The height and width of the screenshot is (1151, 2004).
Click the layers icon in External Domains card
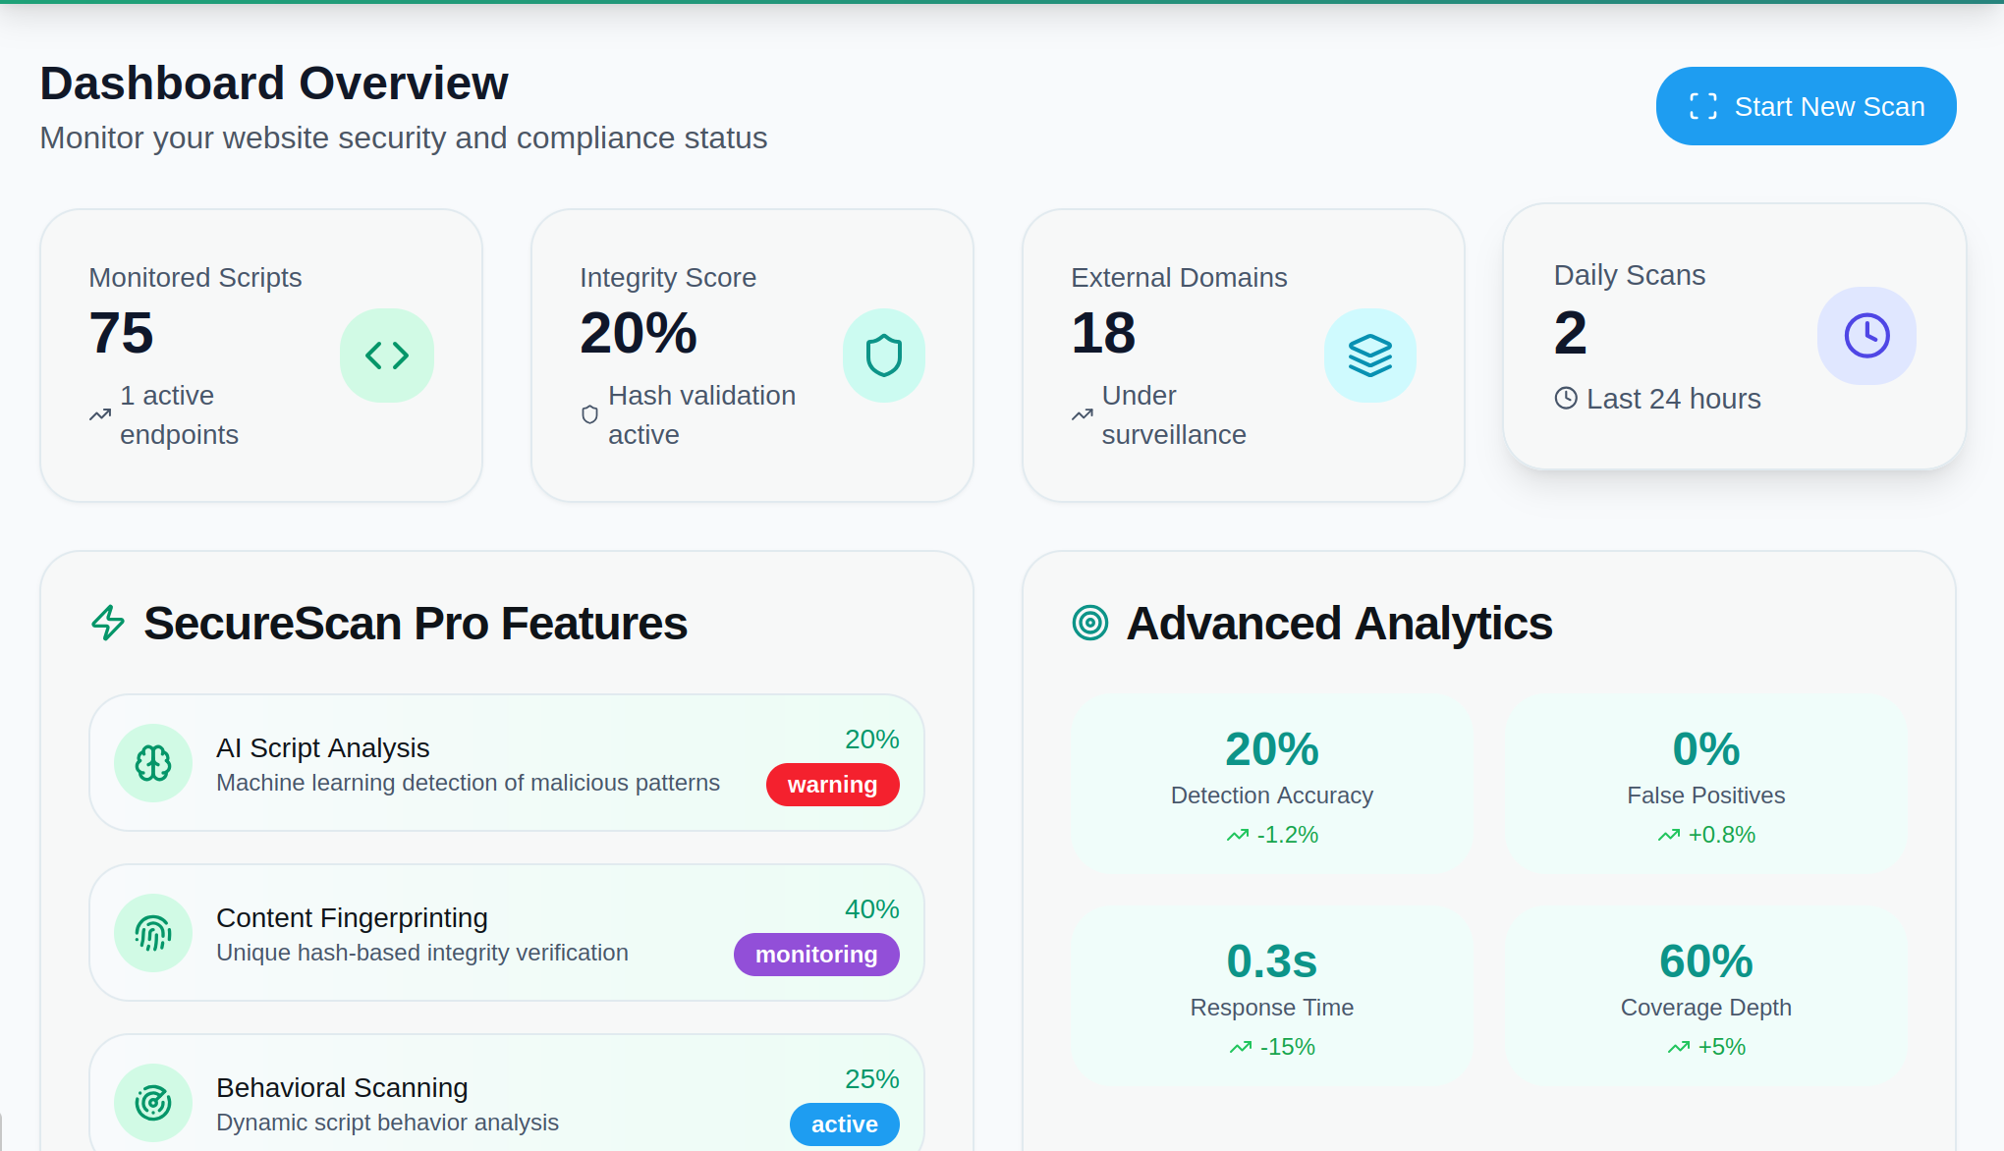tap(1369, 356)
